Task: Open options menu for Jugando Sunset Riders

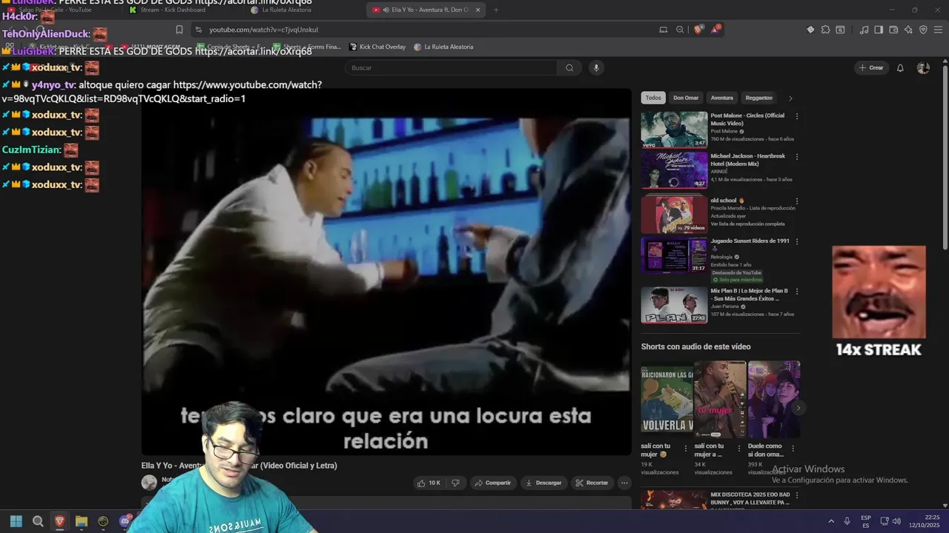Action: 797,241
